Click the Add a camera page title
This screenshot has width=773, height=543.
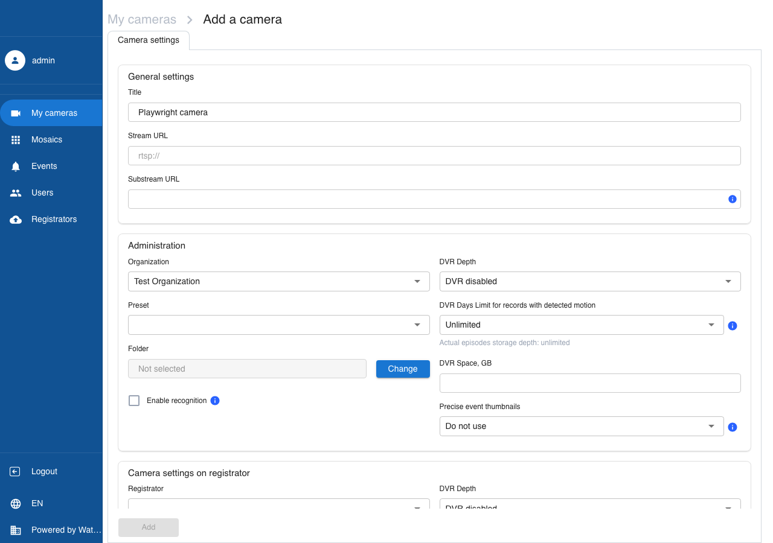[x=242, y=19]
